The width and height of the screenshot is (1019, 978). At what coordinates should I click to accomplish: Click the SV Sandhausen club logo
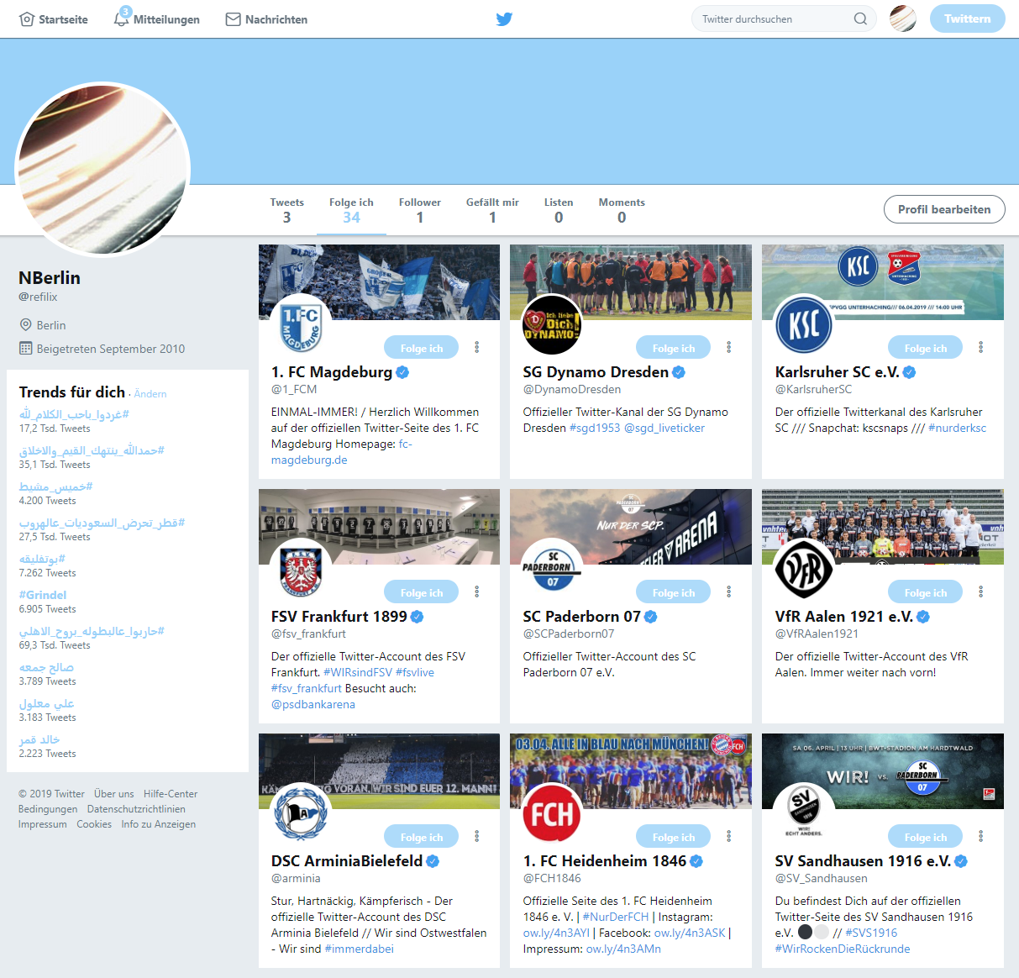[x=804, y=814]
